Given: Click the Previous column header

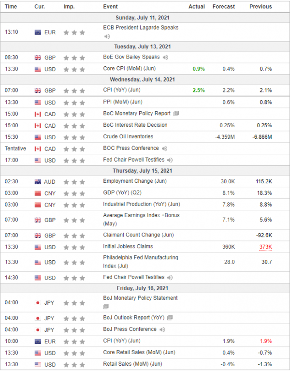Looking at the screenshot, I should [x=261, y=7].
